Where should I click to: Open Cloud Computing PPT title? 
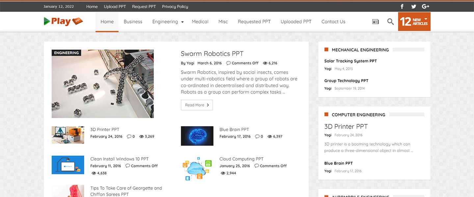point(241,159)
